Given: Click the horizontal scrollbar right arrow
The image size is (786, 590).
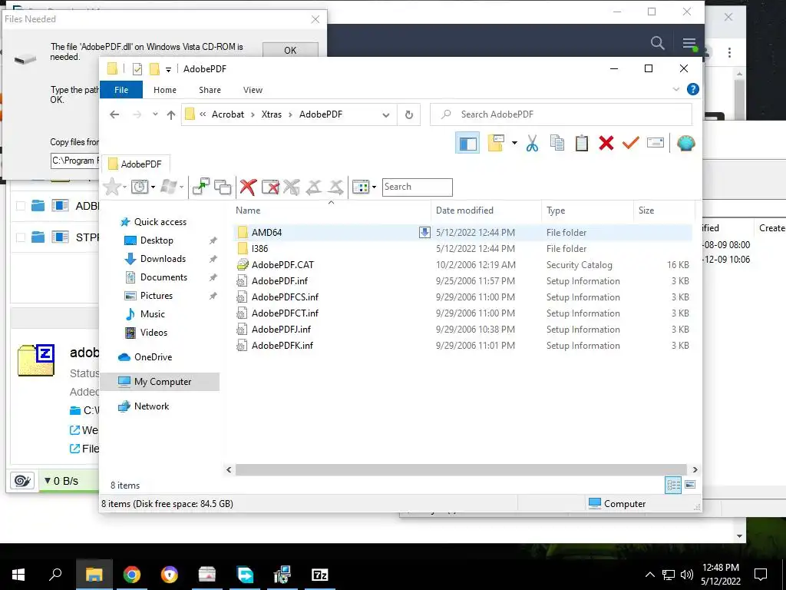Looking at the screenshot, I should [x=695, y=469].
